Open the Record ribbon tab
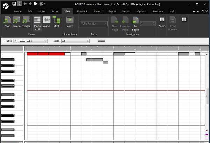The height and width of the screenshot is (143, 210). point(98,12)
